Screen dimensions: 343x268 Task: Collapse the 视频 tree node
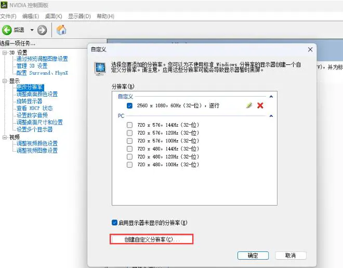(x=5, y=137)
